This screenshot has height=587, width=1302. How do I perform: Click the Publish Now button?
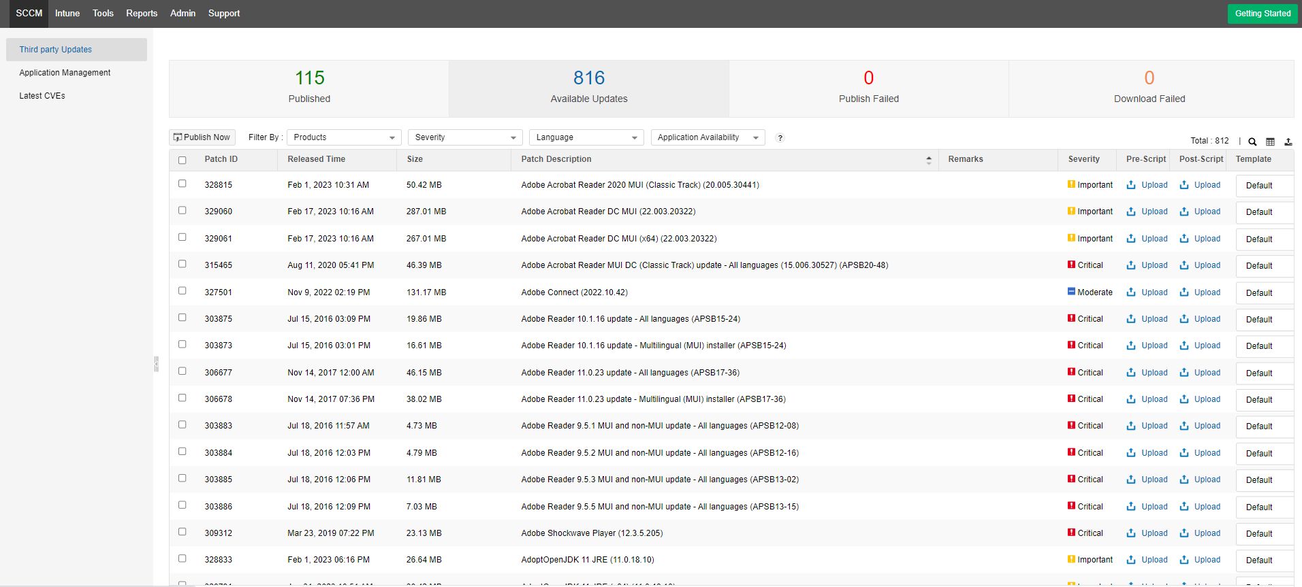coord(202,137)
